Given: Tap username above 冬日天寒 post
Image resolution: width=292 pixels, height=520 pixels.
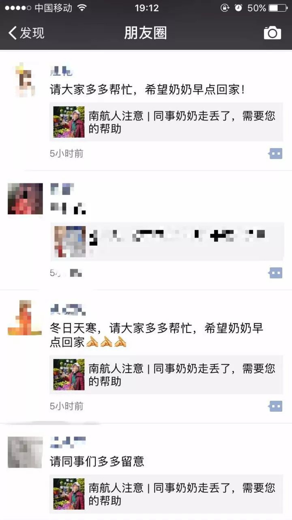Looking at the screenshot, I should (x=68, y=309).
